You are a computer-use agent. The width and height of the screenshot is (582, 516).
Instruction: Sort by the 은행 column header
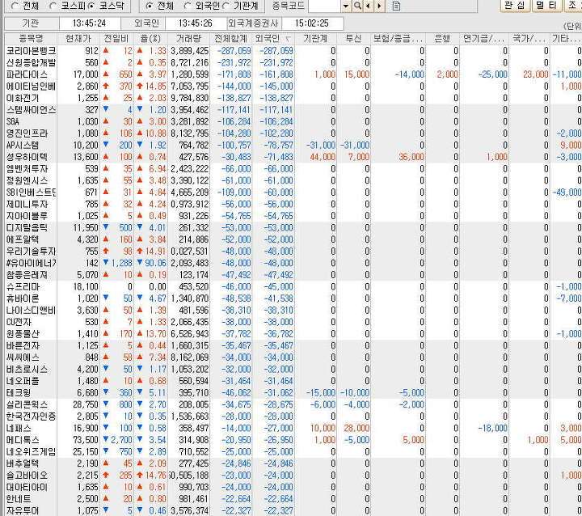(x=441, y=38)
